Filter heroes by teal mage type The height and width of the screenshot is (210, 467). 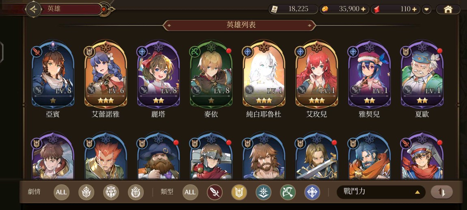point(263,192)
